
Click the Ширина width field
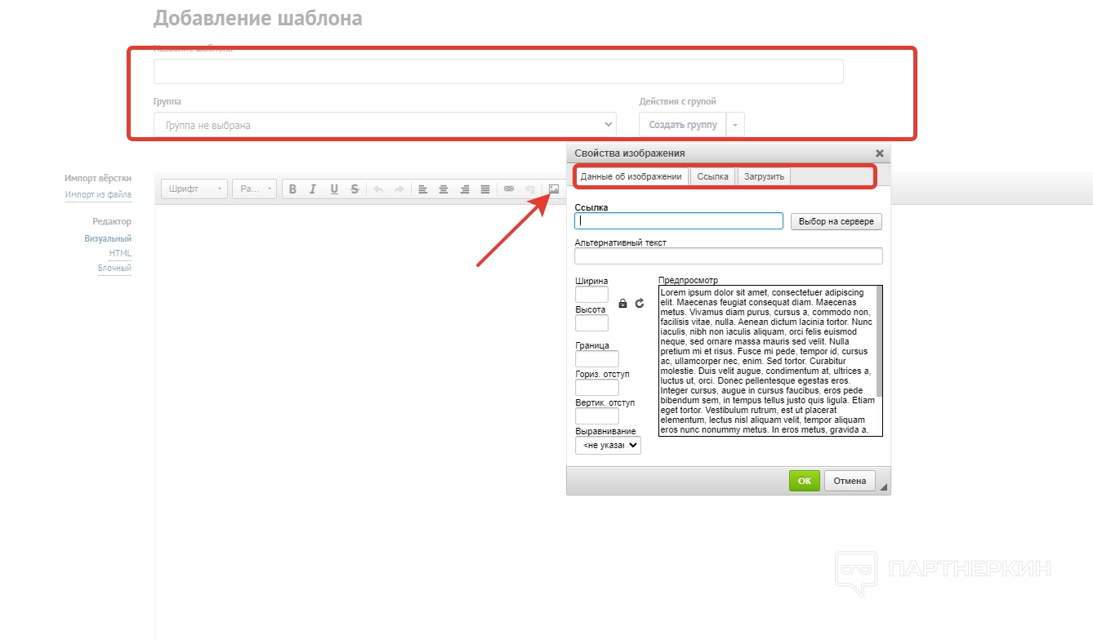tap(592, 295)
